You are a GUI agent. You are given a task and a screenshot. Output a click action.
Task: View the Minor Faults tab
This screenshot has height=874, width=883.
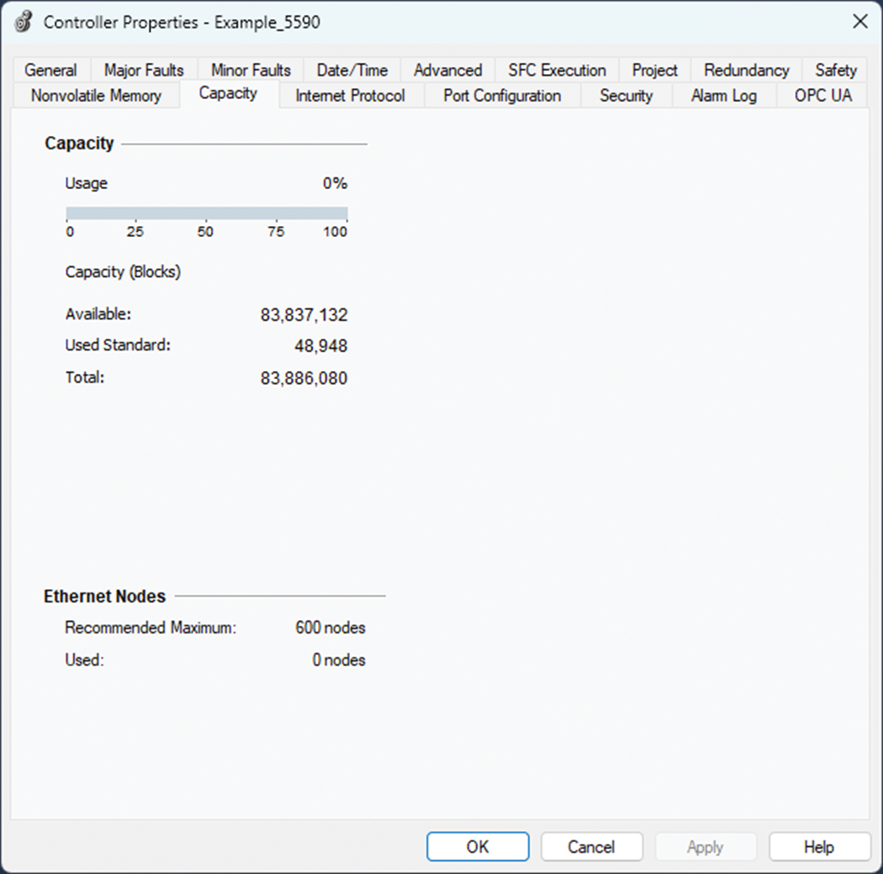coord(250,70)
